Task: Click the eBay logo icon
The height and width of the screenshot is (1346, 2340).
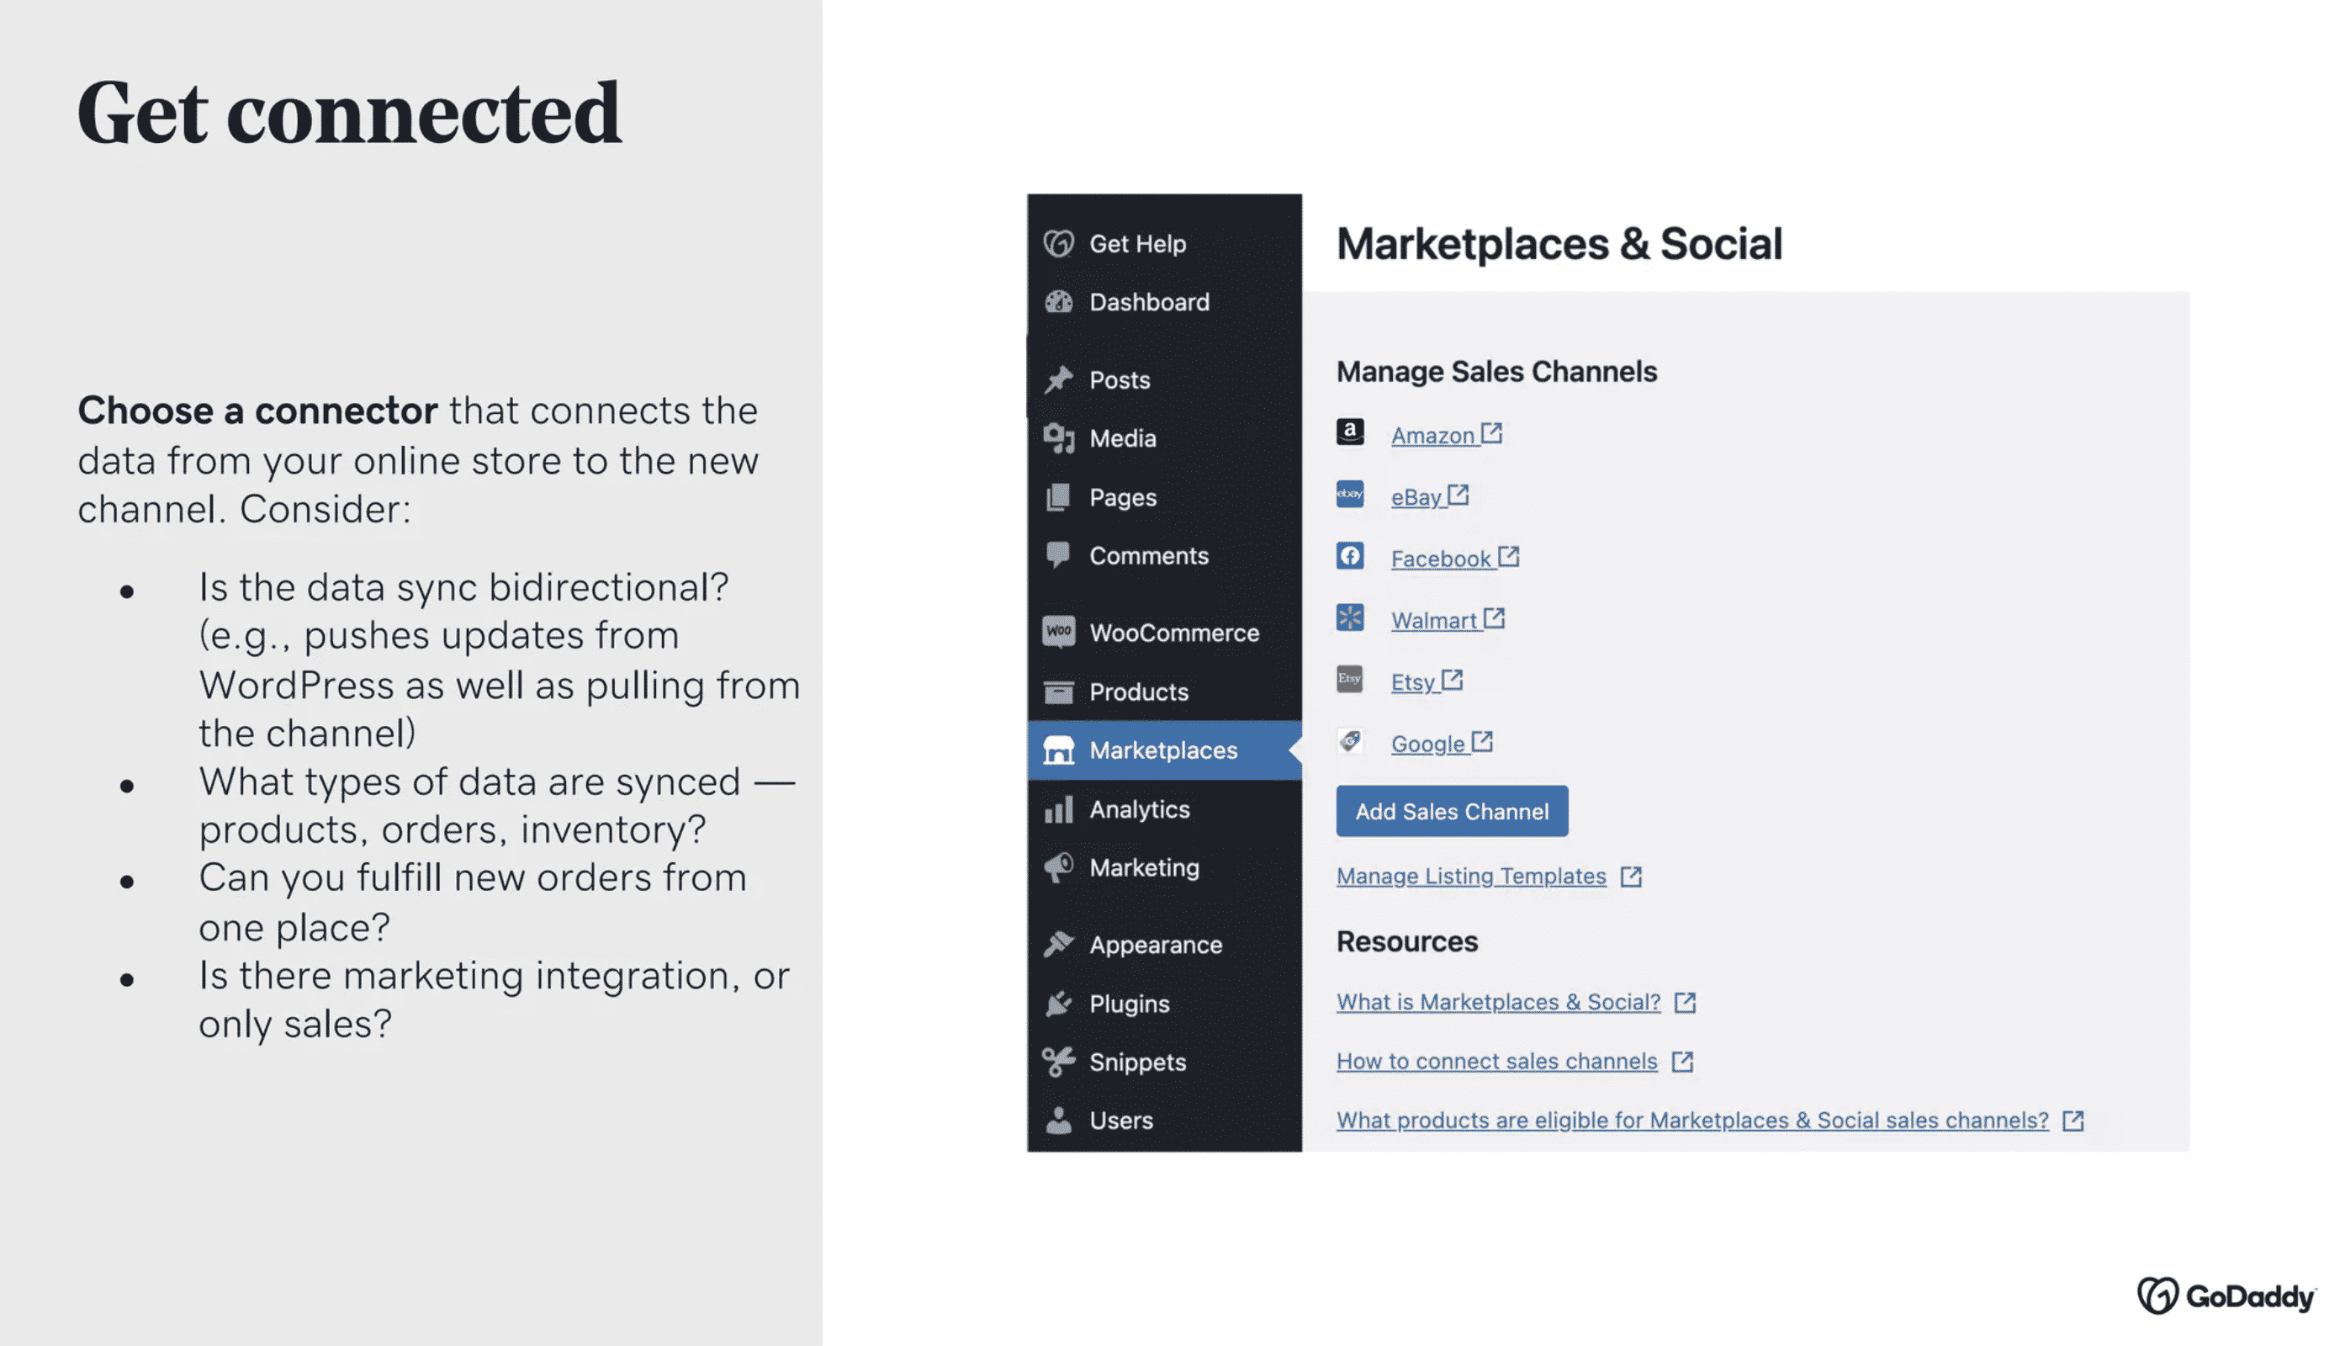Action: pyautogui.click(x=1349, y=494)
